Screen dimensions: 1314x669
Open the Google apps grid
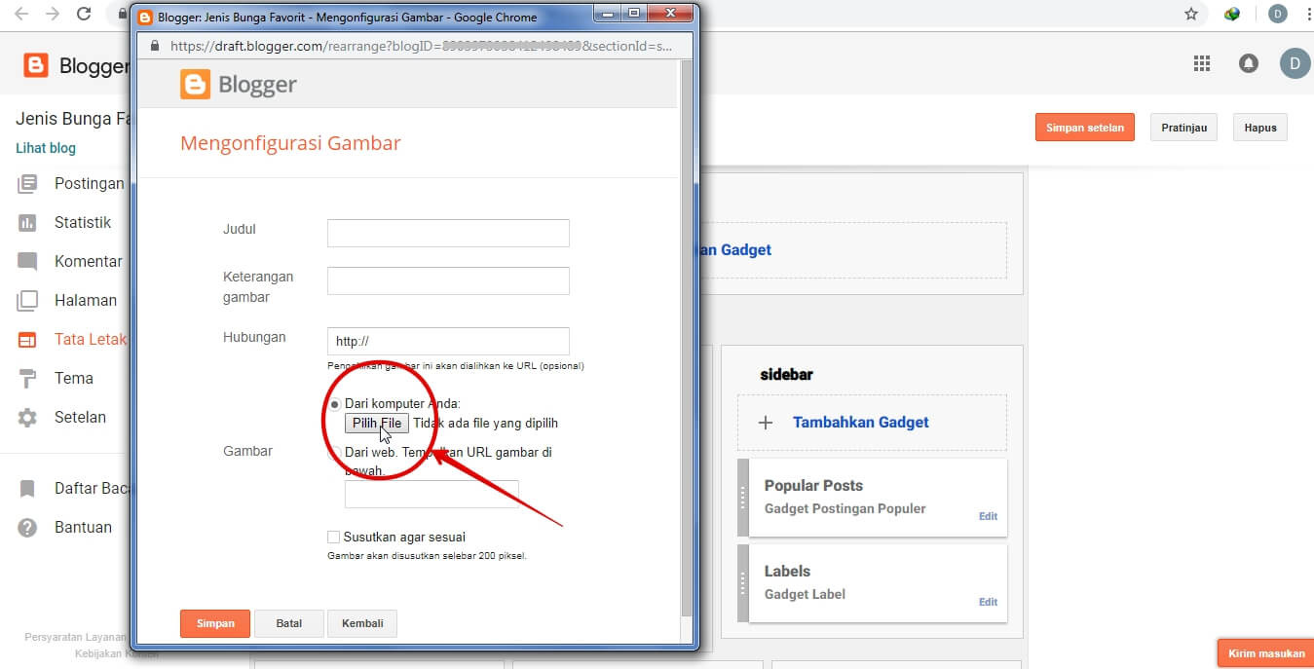[1202, 63]
